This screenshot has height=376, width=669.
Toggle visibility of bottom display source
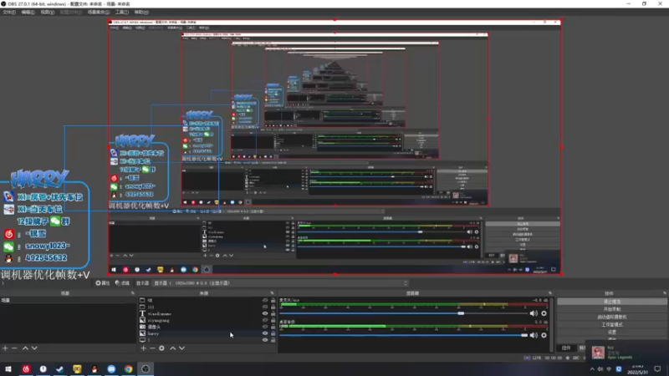tap(265, 340)
